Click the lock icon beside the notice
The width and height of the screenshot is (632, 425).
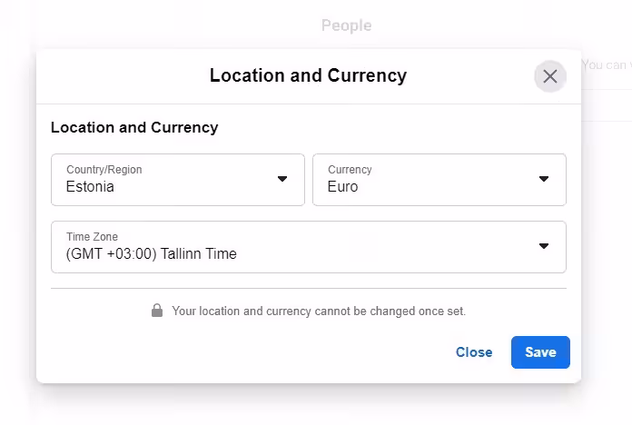157,311
